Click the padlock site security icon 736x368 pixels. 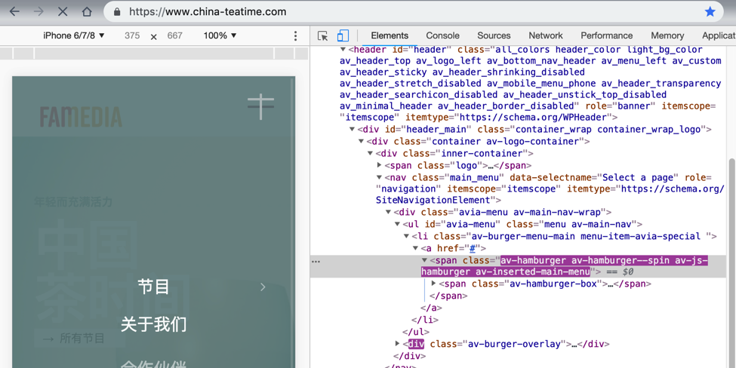click(117, 12)
